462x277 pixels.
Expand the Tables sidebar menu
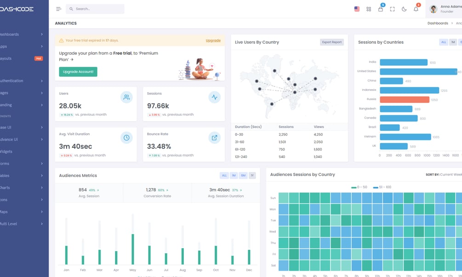click(21, 176)
